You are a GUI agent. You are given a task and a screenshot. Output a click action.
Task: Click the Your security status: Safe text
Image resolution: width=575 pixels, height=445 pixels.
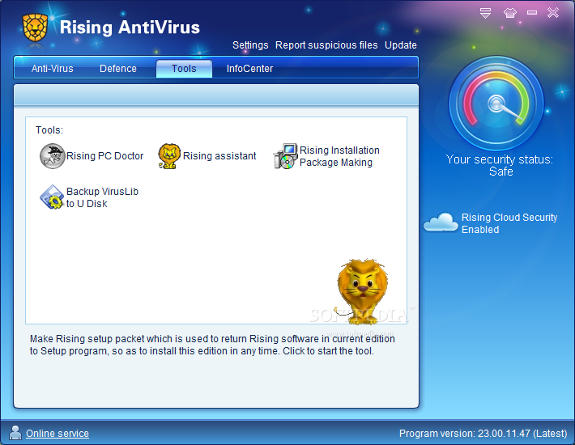tap(500, 166)
